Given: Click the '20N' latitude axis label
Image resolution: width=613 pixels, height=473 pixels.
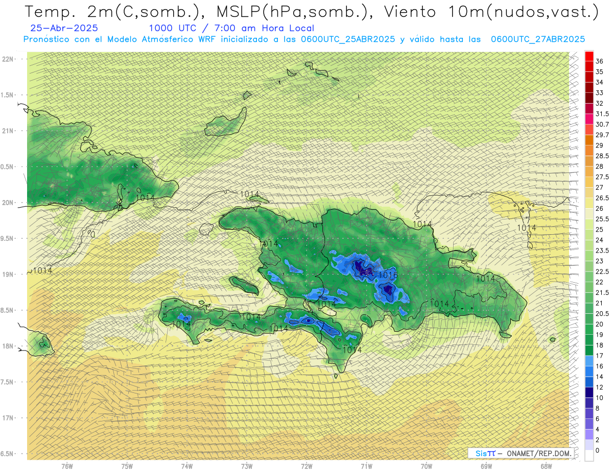Looking at the screenshot, I should click(x=7, y=203).
